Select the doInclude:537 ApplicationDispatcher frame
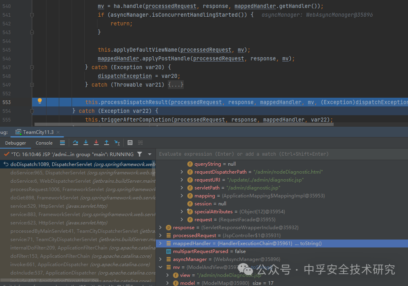This screenshot has width=408, height=286. (x=78, y=273)
